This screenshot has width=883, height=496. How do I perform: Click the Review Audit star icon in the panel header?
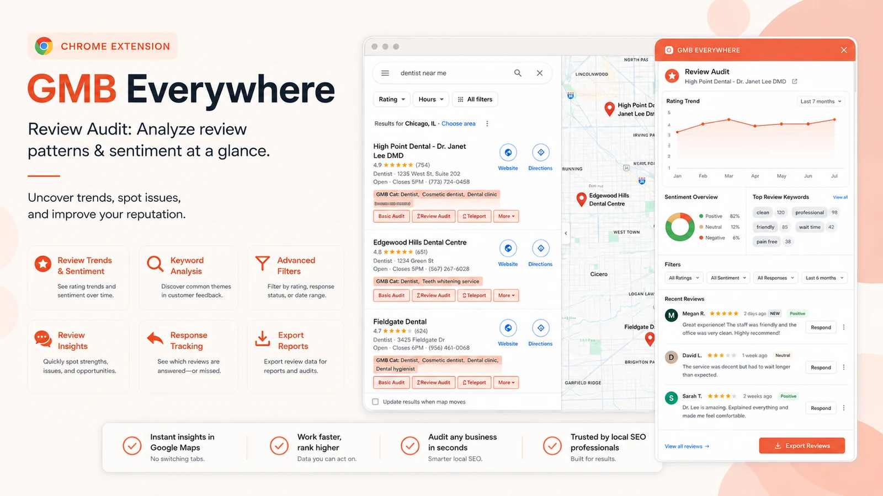pos(672,76)
